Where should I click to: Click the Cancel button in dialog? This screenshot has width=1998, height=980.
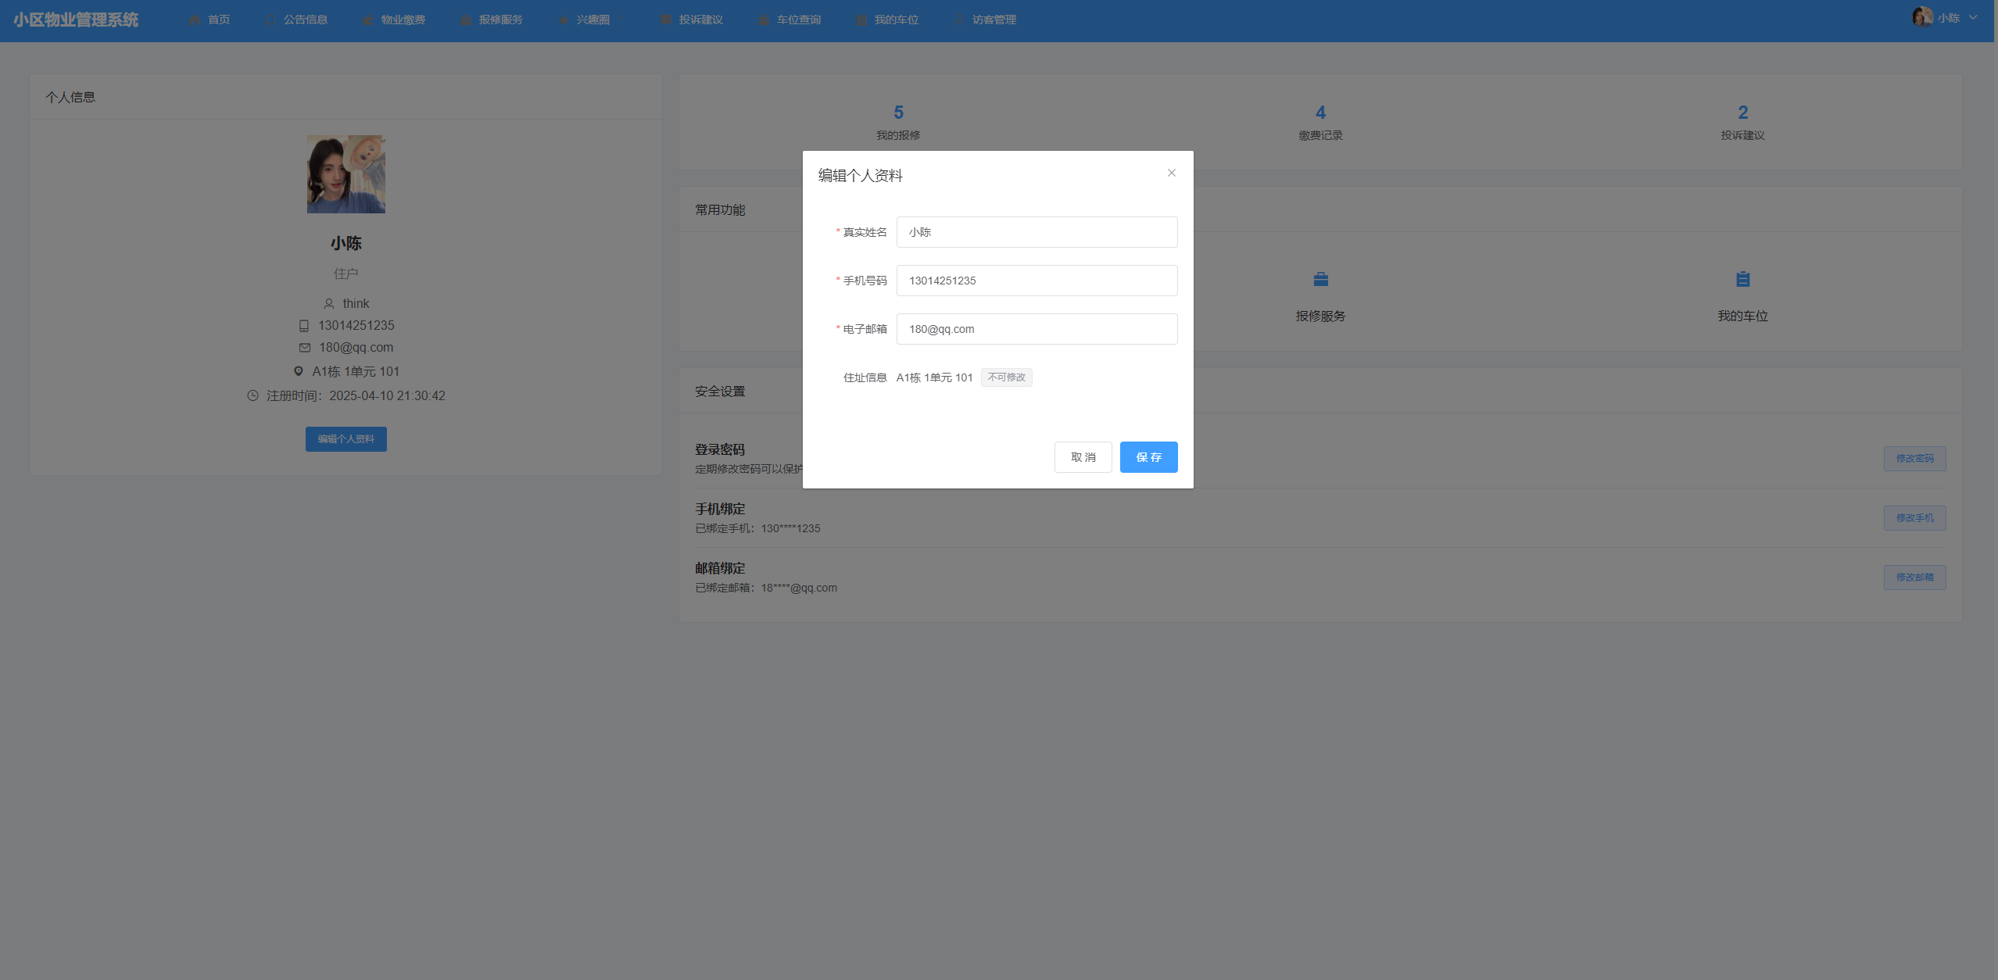[x=1083, y=457]
